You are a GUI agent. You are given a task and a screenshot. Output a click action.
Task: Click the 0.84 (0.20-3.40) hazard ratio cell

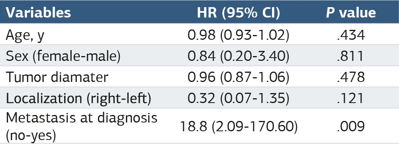[239, 56]
